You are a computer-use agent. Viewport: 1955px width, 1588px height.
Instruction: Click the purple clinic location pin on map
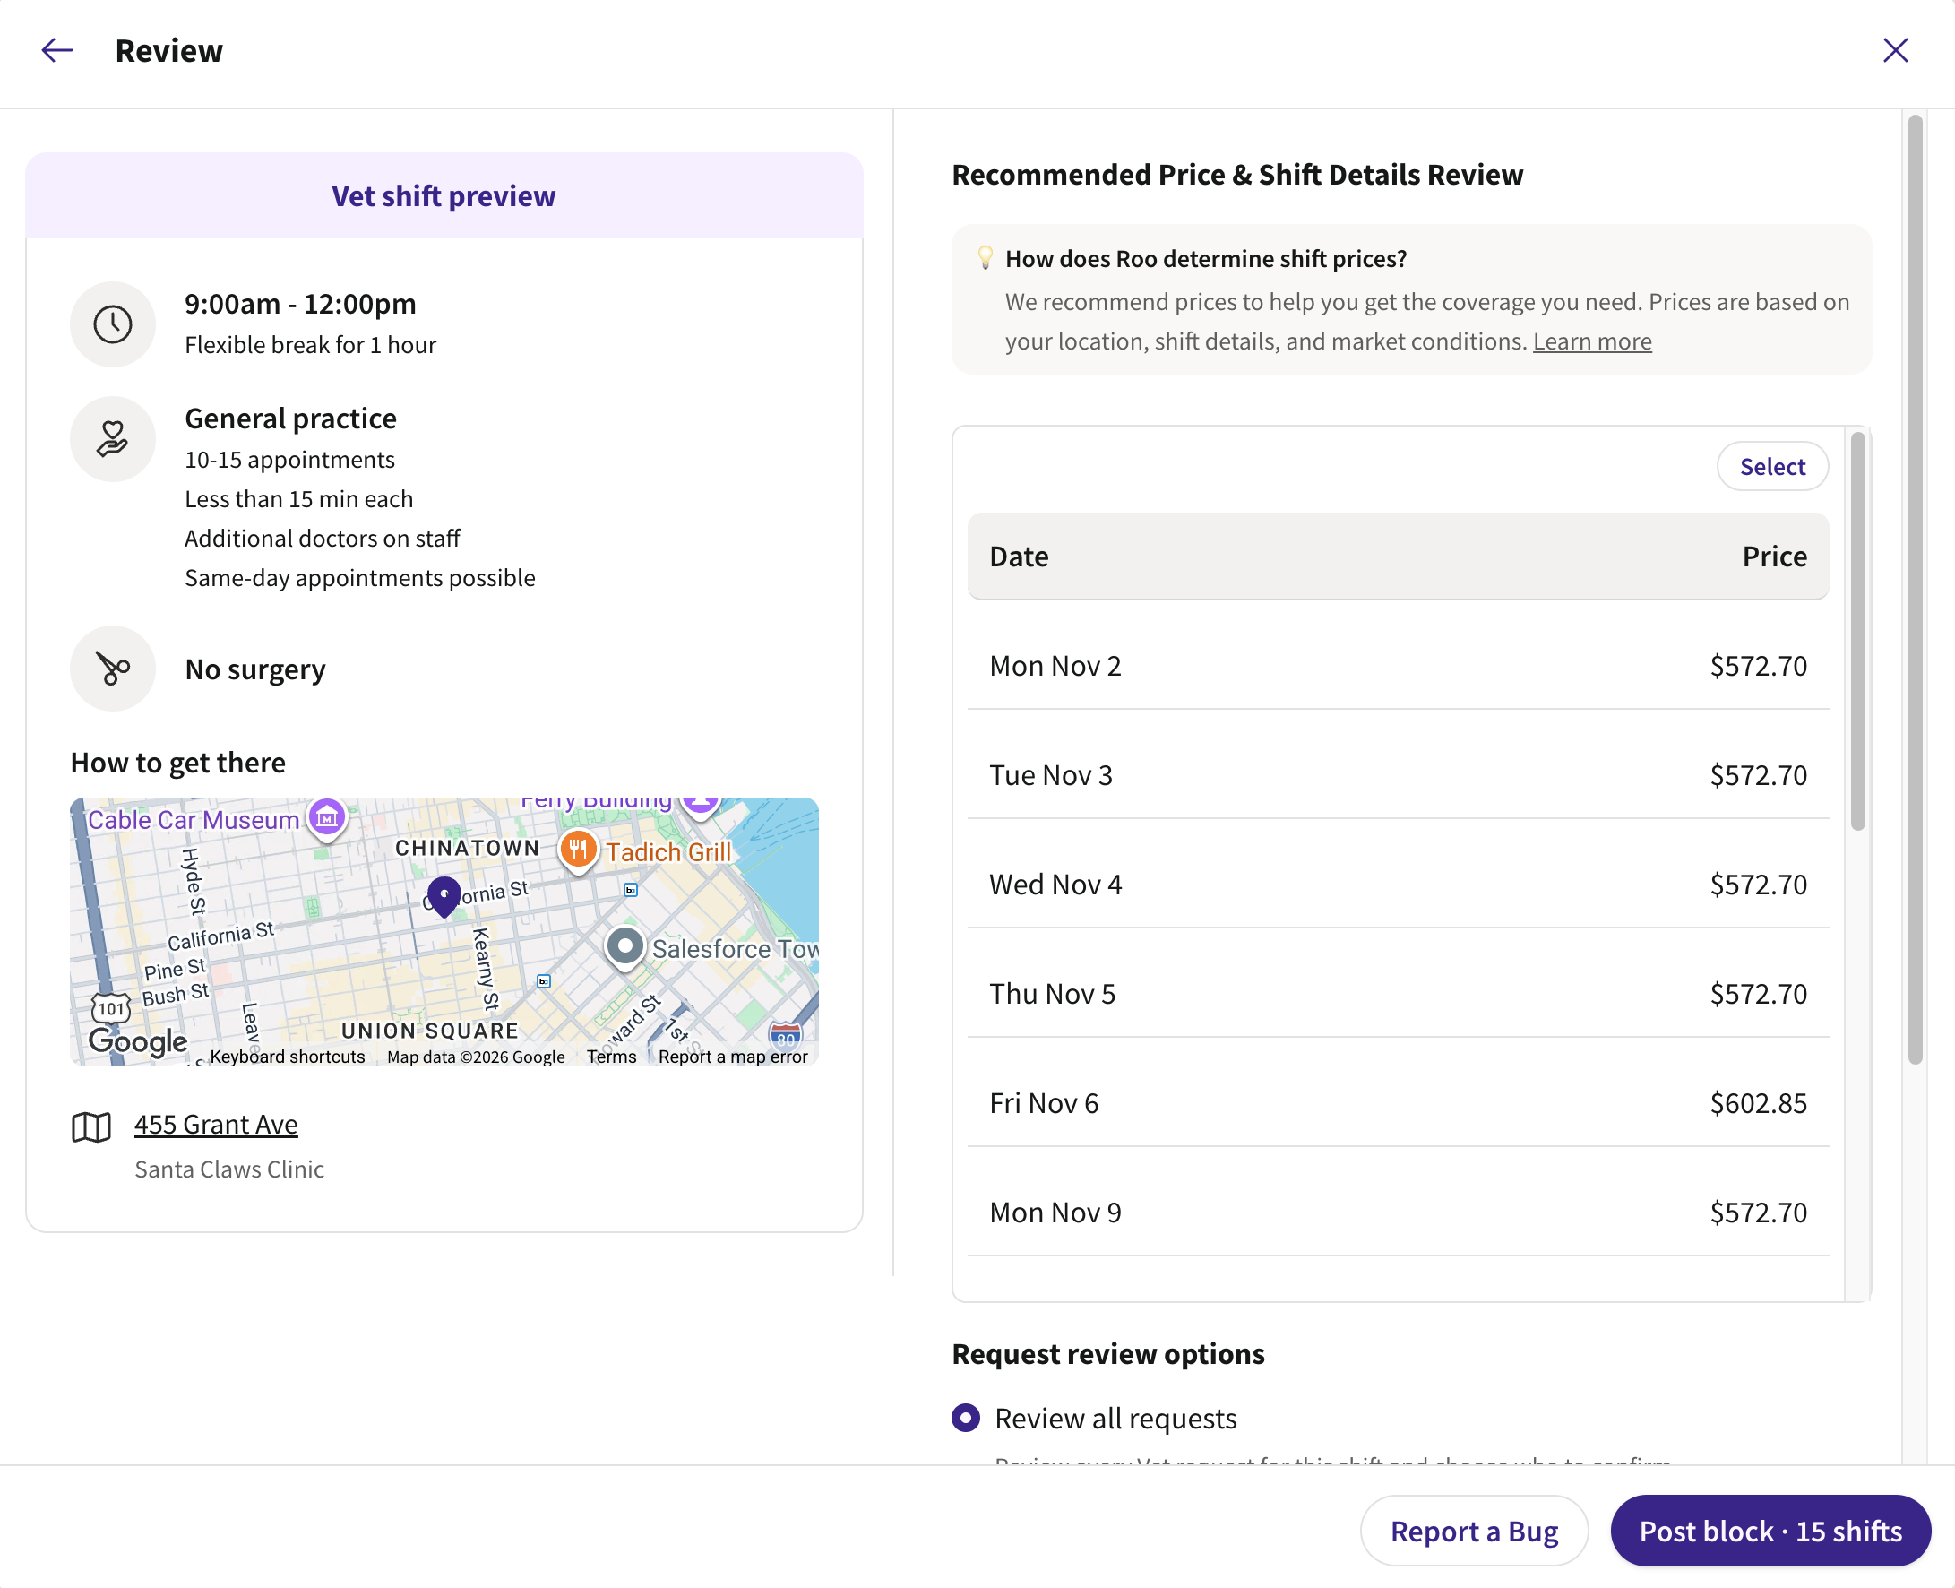(x=444, y=895)
